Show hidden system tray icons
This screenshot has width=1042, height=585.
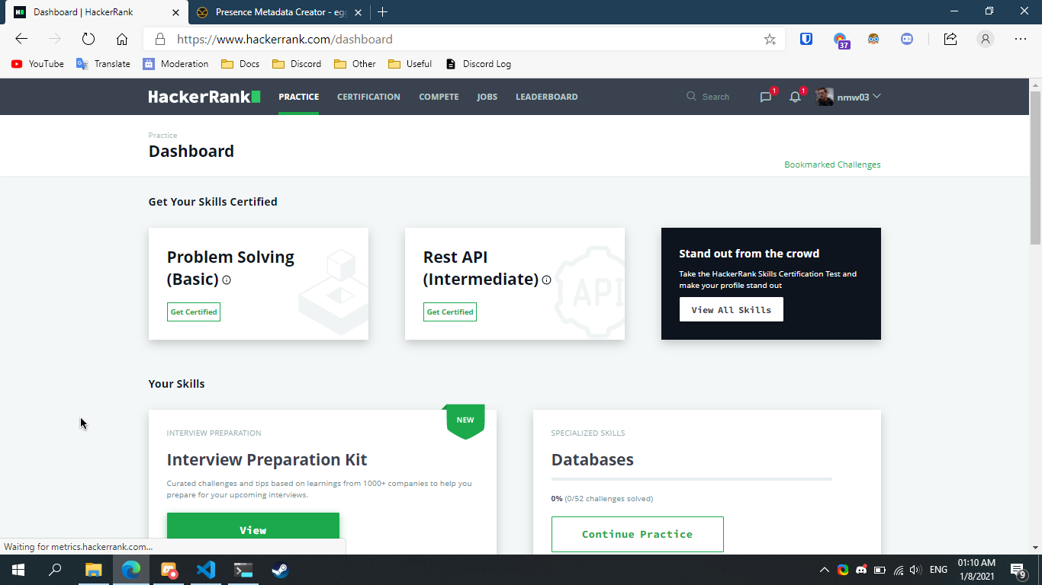click(x=825, y=570)
